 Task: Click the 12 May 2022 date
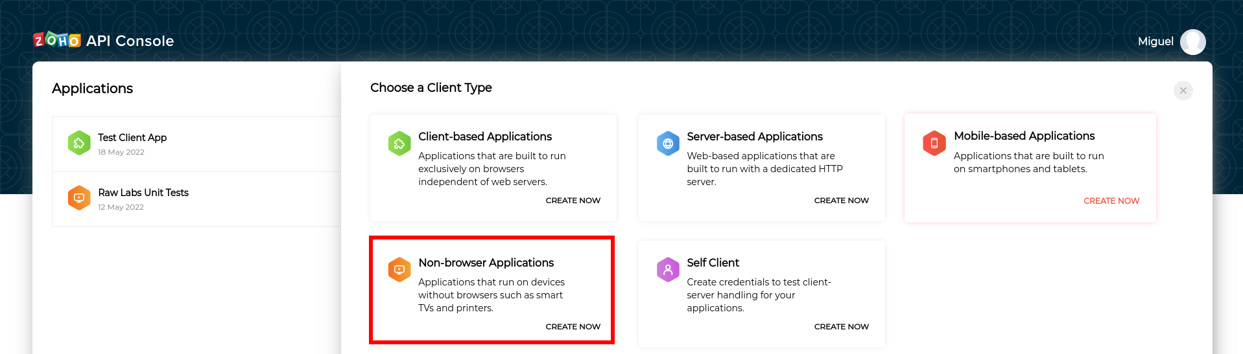coord(121,207)
